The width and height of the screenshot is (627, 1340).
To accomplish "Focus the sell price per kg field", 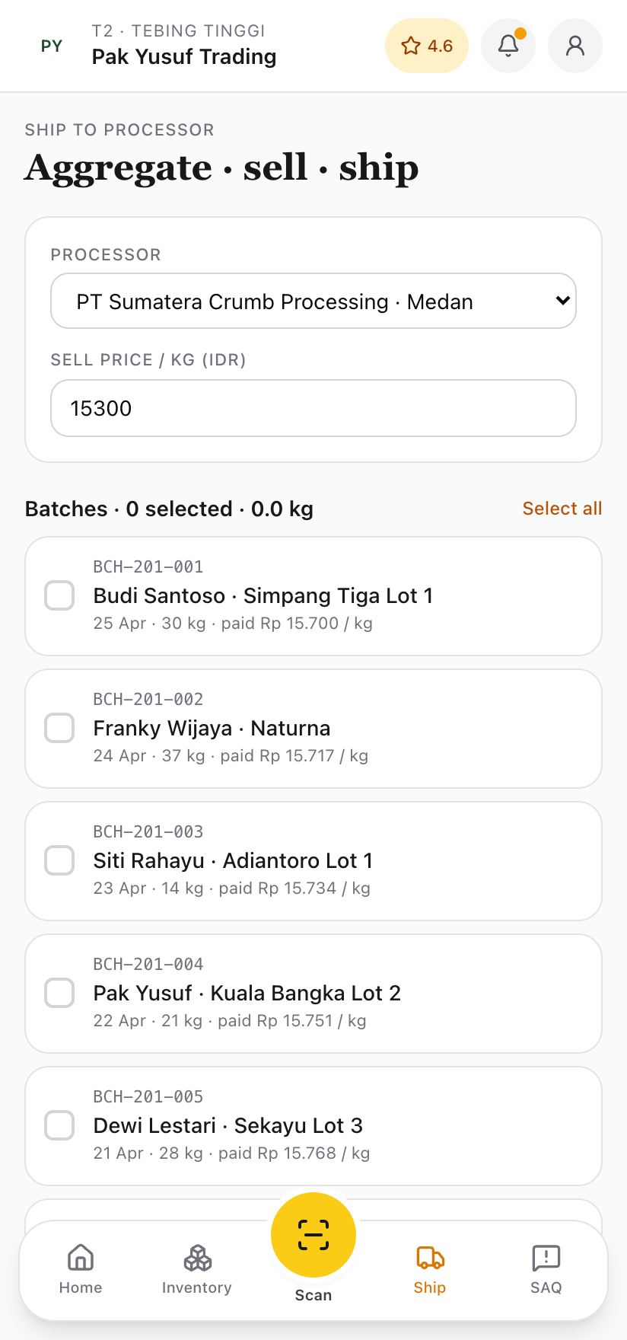I will (x=313, y=408).
